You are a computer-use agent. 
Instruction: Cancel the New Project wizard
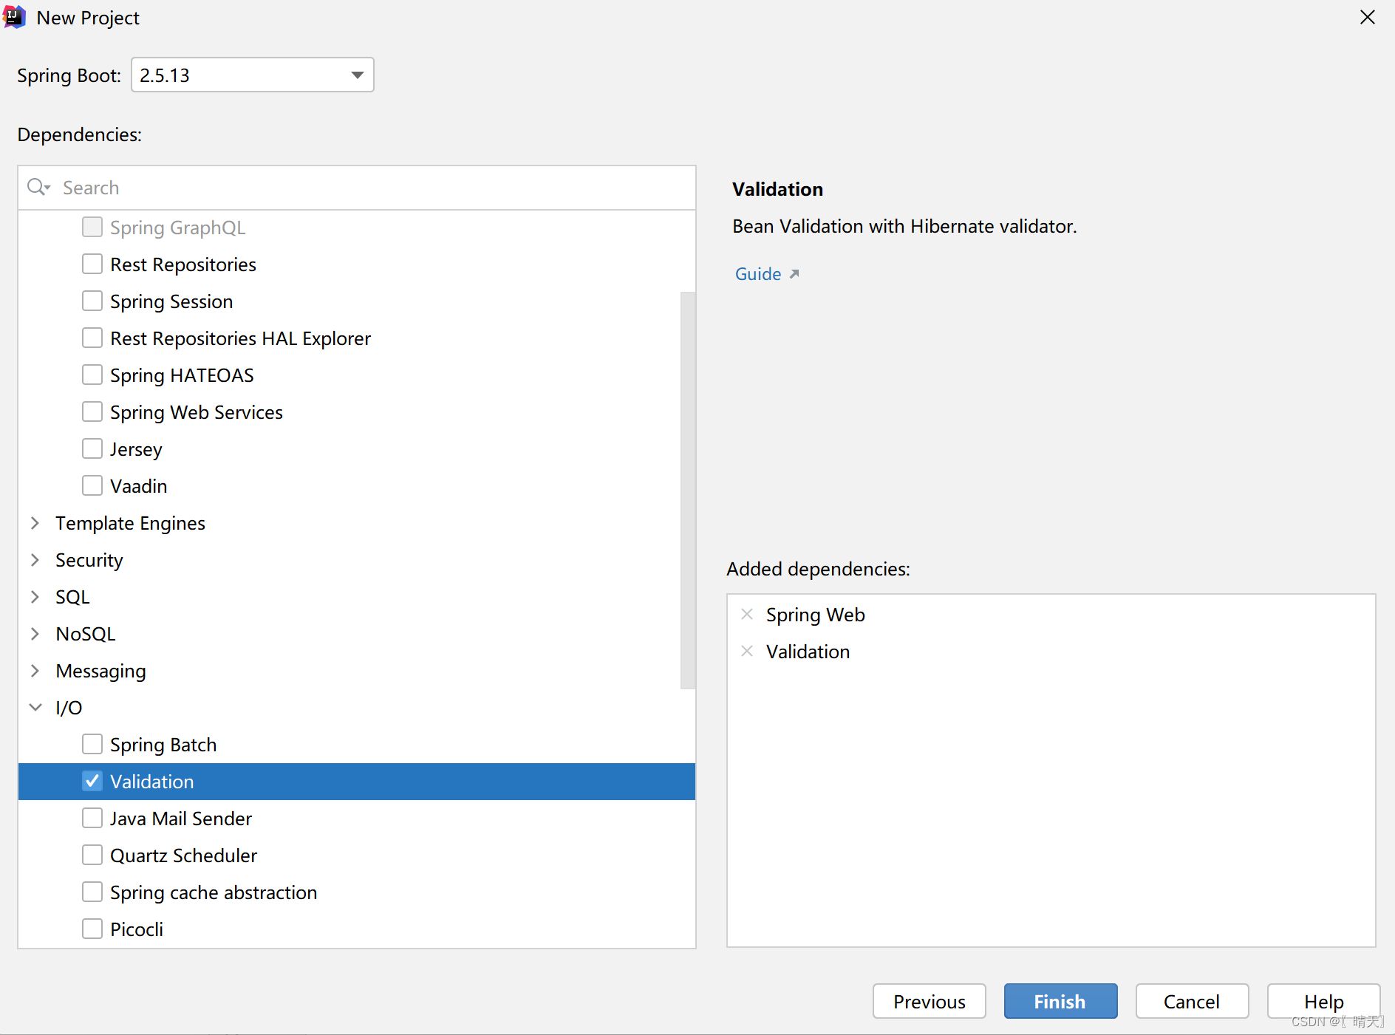(x=1192, y=1001)
